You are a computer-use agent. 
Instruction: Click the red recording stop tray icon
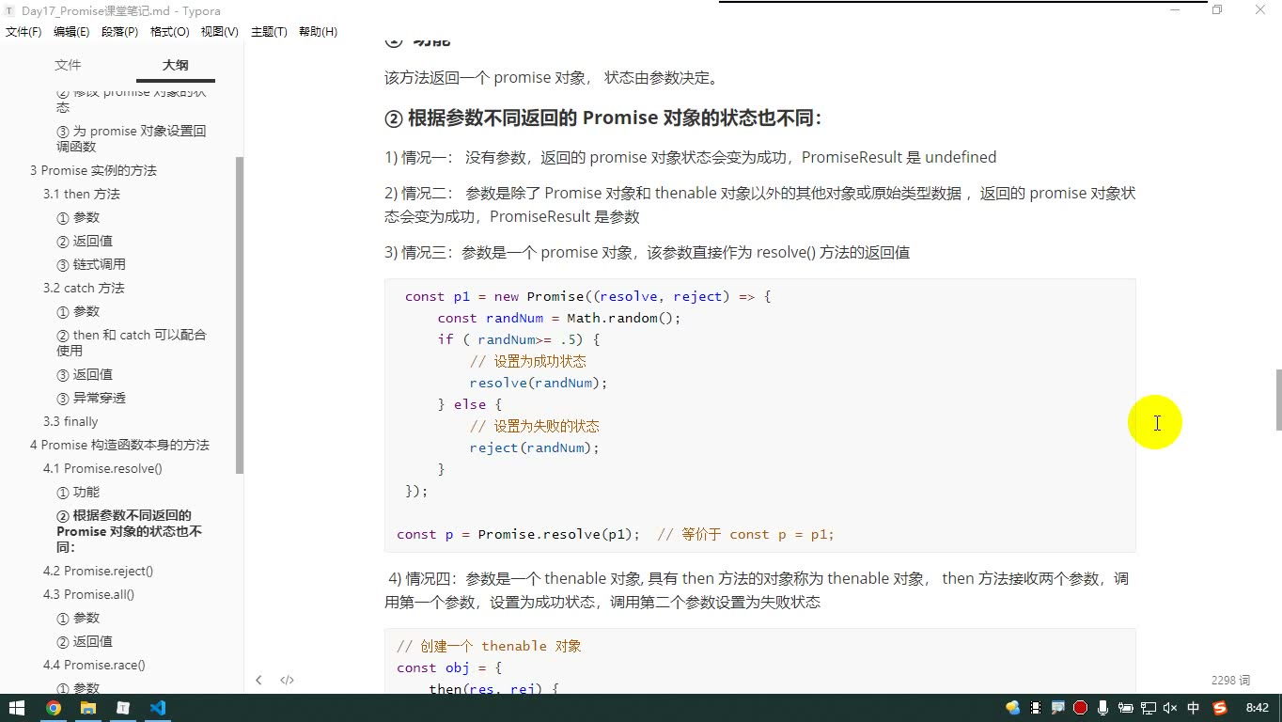pos(1081,708)
